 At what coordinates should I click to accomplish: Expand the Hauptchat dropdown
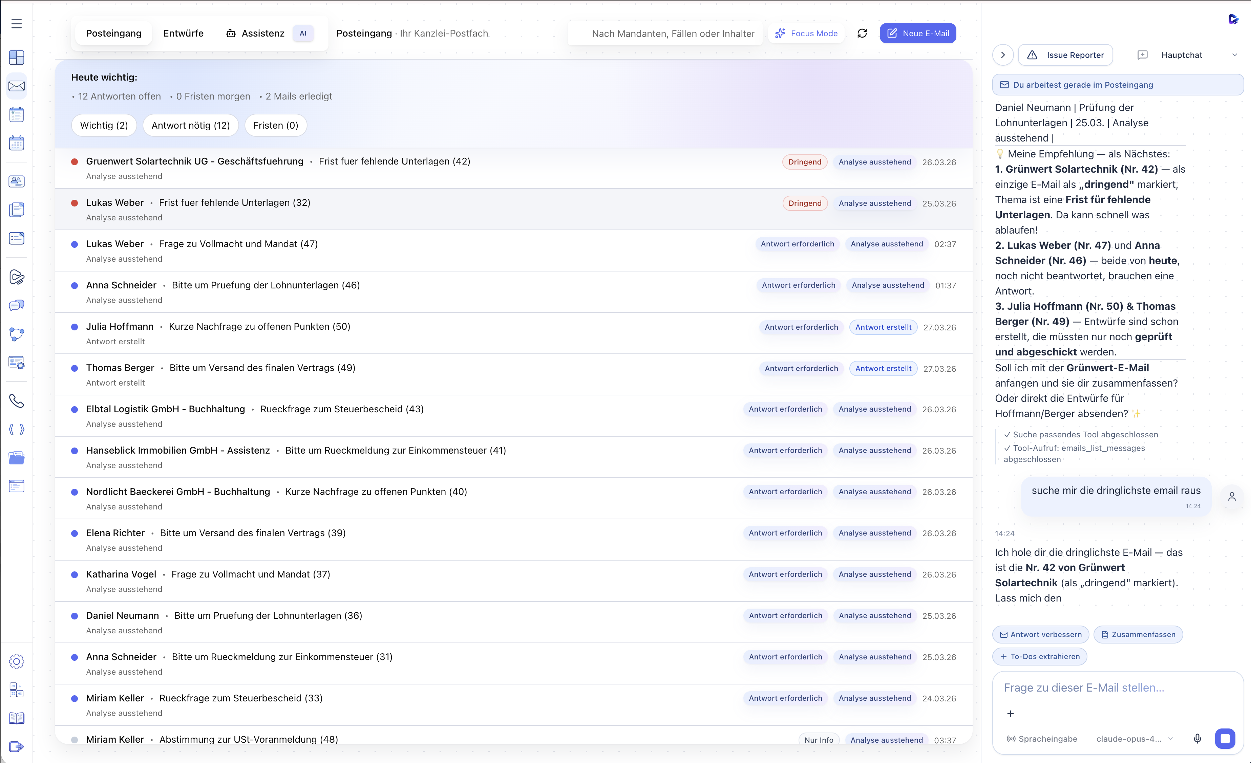pyautogui.click(x=1234, y=55)
